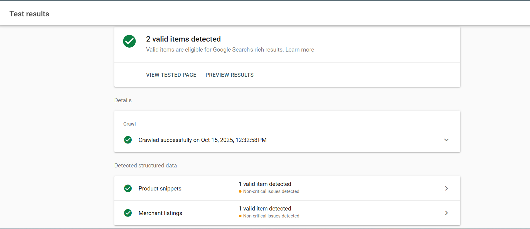Viewport: 530px width, 229px height.
Task: Click the green check icon next to Crawled successfully
Action: [128, 140]
